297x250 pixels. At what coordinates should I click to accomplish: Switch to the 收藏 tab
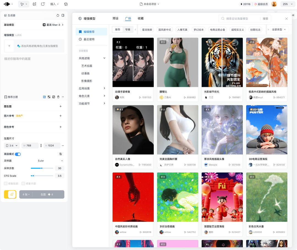coord(141,18)
